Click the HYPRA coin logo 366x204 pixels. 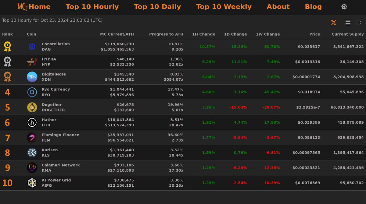tap(32, 62)
